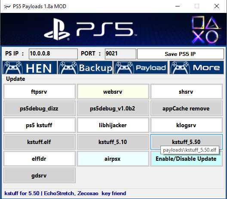Image resolution: width=227 pixels, height=199 pixels.
Task: Click the PlayStation shapes logo in the banner
Action: coord(205,30)
